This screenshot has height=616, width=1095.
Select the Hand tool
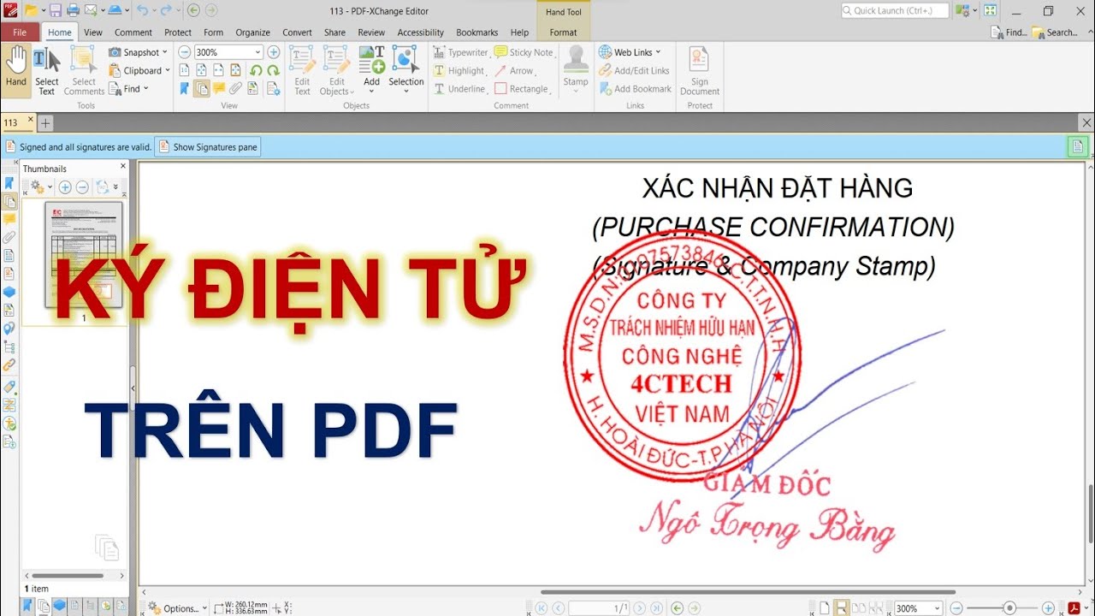tap(15, 69)
